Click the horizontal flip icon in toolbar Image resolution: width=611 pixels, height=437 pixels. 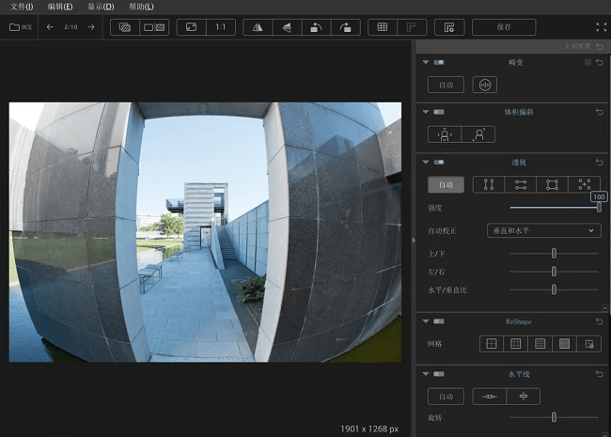click(x=255, y=27)
